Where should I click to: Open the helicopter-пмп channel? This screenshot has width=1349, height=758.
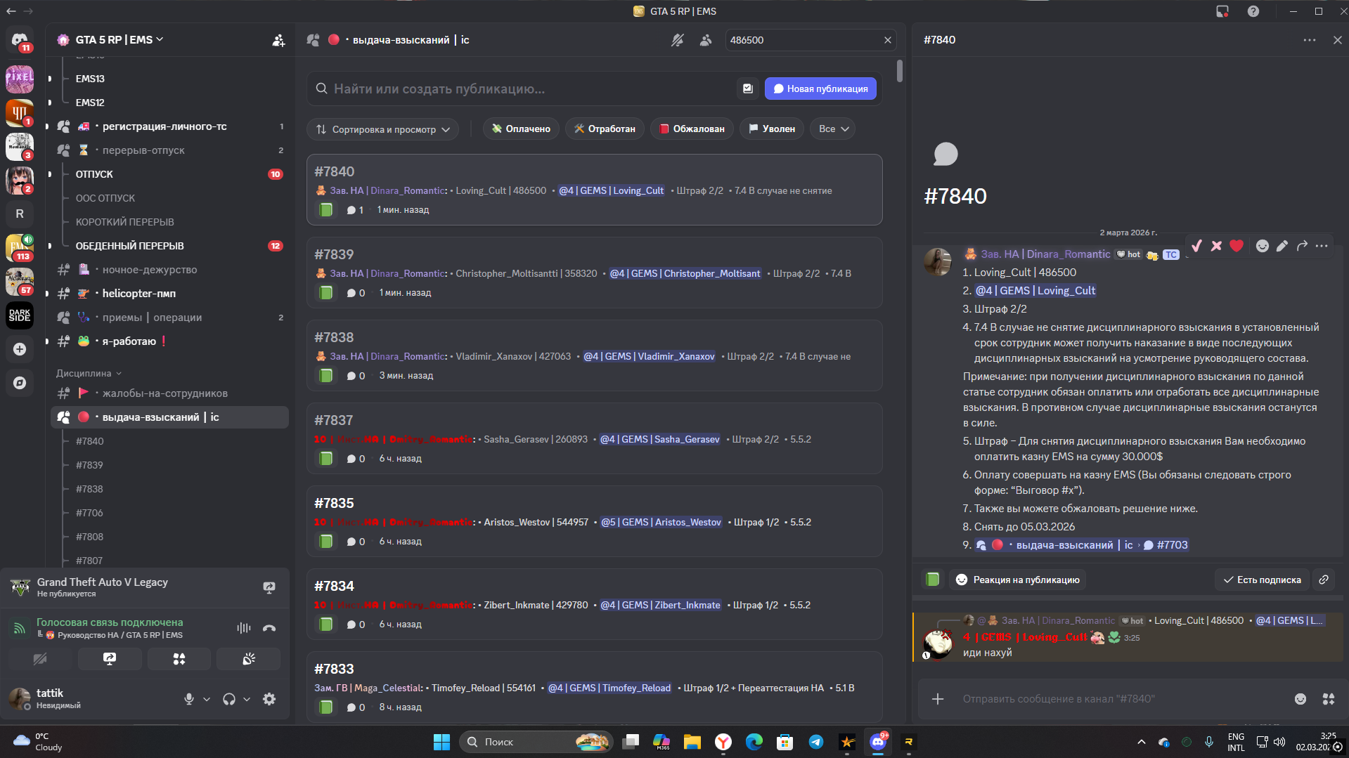click(x=170, y=294)
